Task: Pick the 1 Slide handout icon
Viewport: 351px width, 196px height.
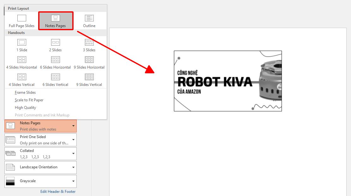Action: [22, 42]
